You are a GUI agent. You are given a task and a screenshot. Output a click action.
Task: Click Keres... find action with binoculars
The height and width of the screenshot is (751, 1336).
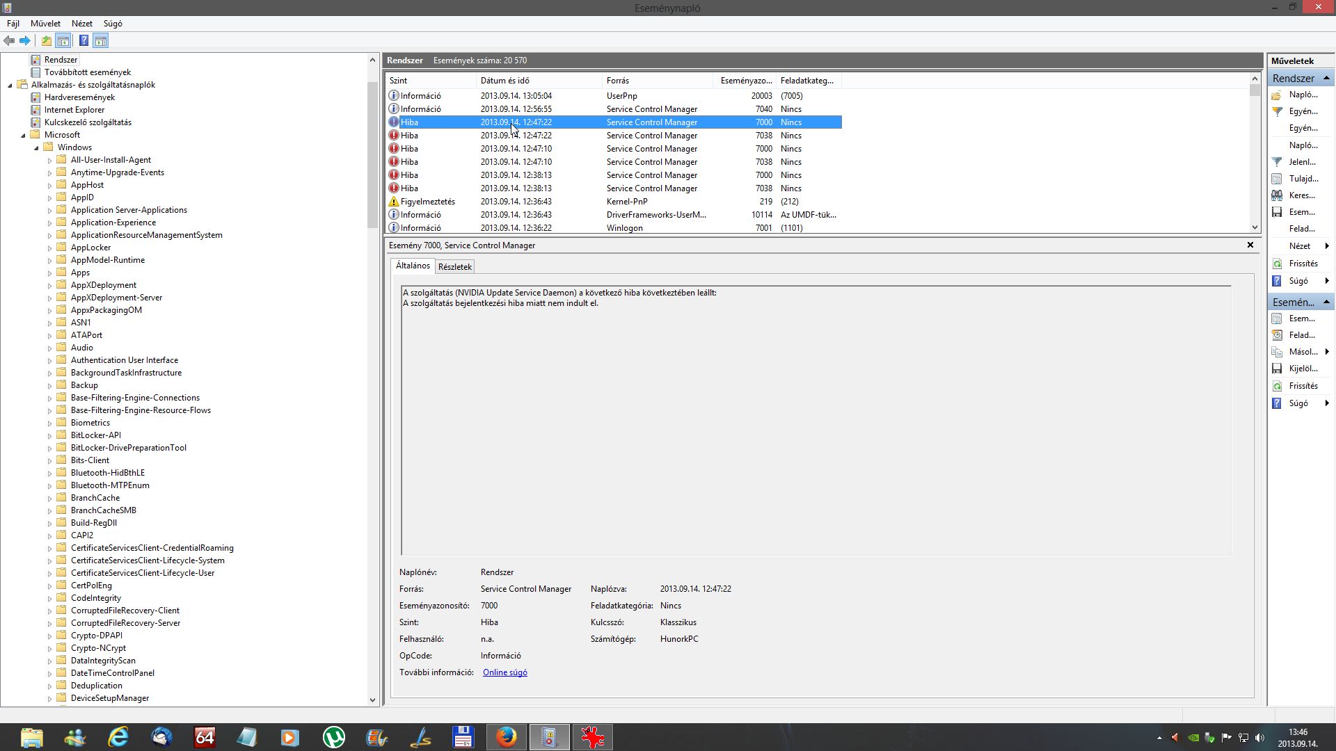pos(1301,195)
